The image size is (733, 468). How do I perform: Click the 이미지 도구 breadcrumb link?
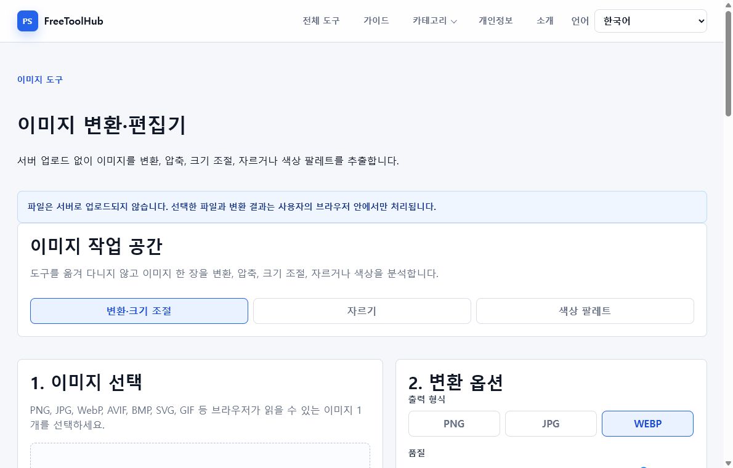[40, 79]
